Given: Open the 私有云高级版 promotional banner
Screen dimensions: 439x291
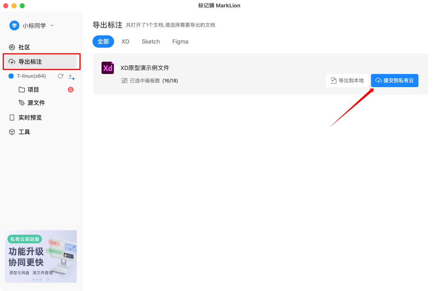Looking at the screenshot, I should [x=41, y=256].
